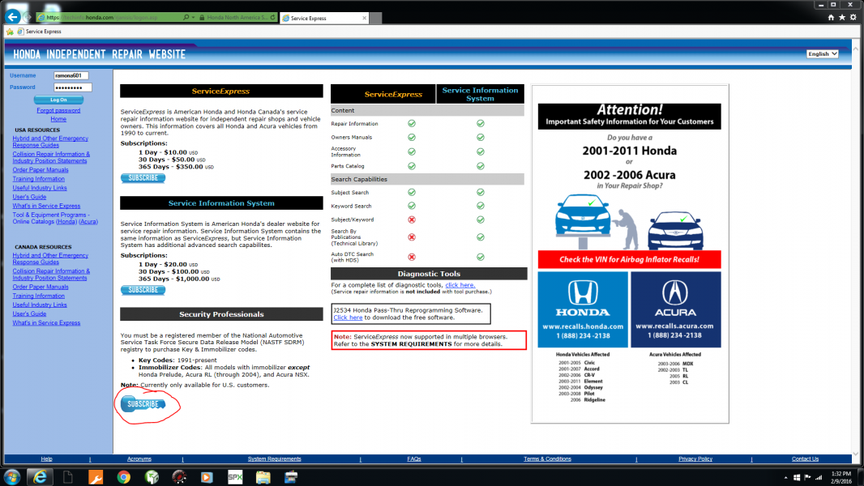Open the English language dropdown

point(822,54)
